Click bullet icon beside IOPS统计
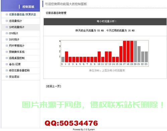This screenshot has width=167, height=131. pos(7,39)
